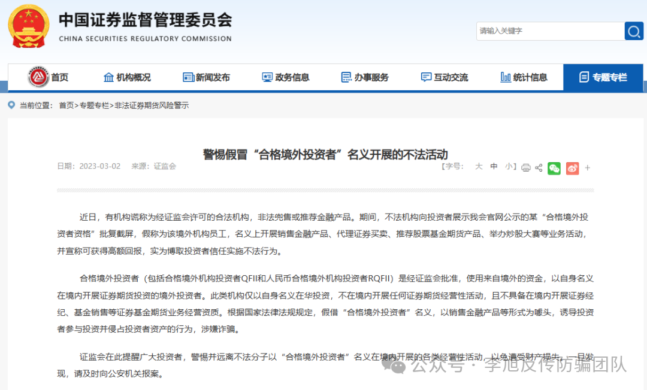The width and height of the screenshot is (647, 390).
Task: Open the 办事服务 navigation menu
Action: coord(366,77)
